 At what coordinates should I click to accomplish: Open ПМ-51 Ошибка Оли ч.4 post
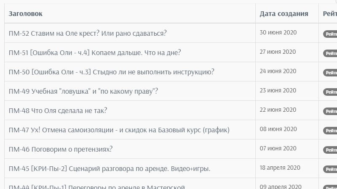[x=95, y=52]
